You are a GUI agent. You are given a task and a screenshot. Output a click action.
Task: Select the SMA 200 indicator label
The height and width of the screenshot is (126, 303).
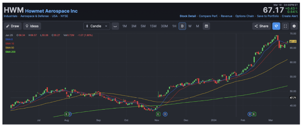point(10,52)
